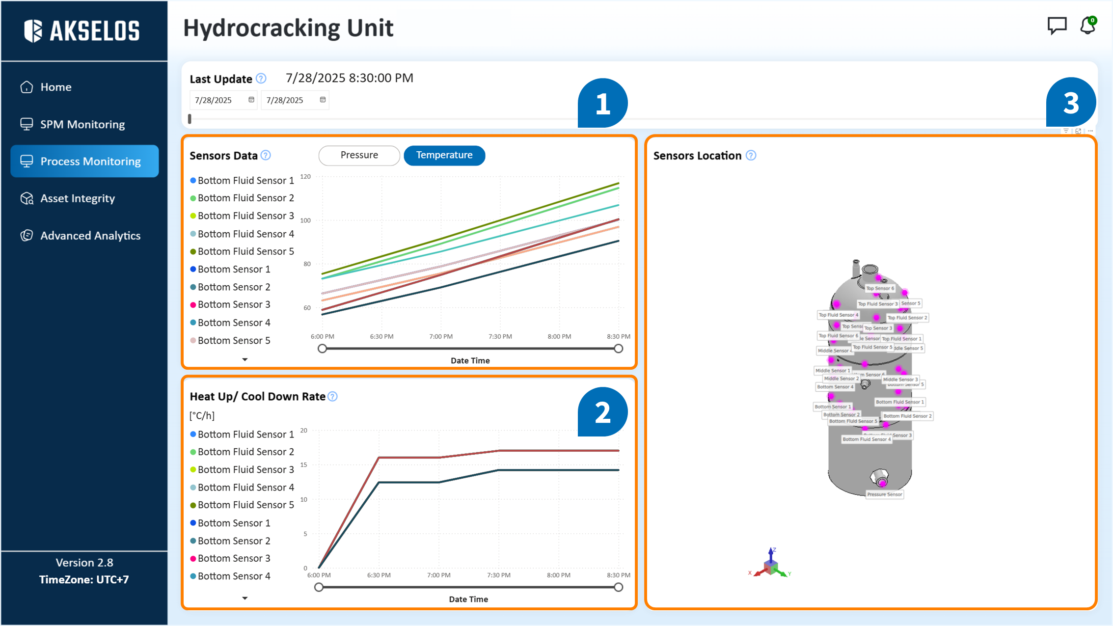Screen dimensions: 1113x626
Task: Open the notifications bell icon
Action: point(1087,26)
